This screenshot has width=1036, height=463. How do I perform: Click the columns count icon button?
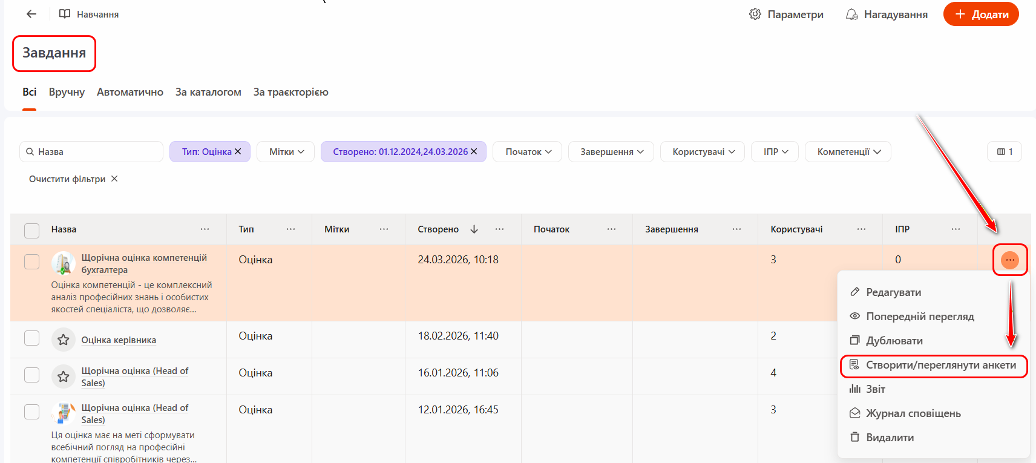click(x=1004, y=152)
